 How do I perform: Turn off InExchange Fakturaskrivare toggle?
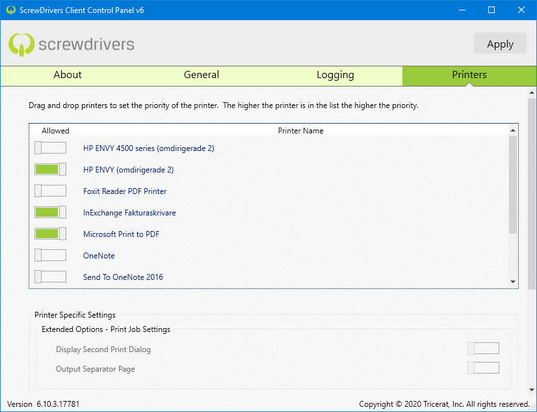tap(50, 213)
